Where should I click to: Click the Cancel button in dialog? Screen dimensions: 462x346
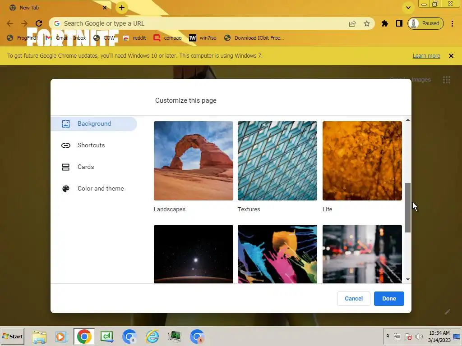pyautogui.click(x=354, y=298)
